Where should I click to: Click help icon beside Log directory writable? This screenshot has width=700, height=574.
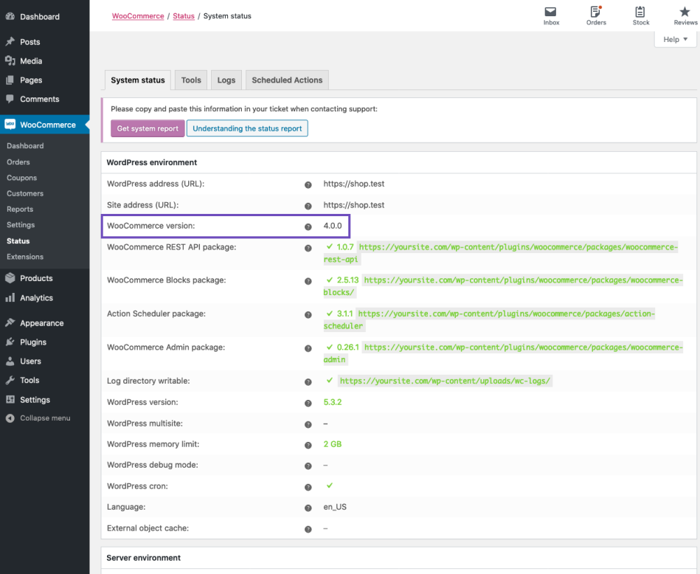coord(308,381)
